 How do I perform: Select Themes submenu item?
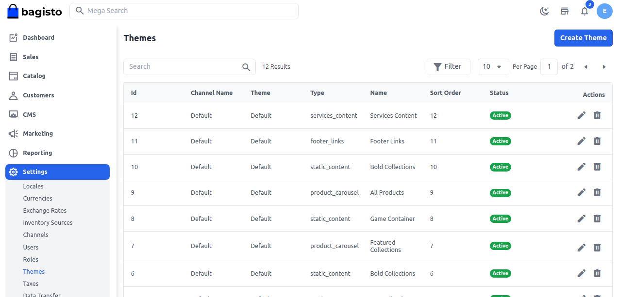pyautogui.click(x=34, y=271)
